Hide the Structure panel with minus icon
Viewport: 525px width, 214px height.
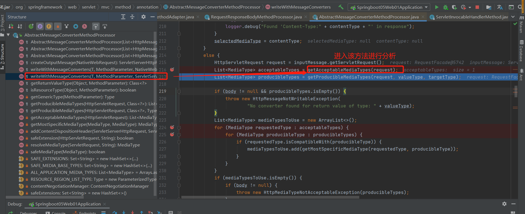153,17
